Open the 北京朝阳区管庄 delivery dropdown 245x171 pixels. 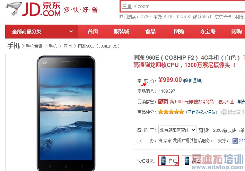tap(177, 130)
